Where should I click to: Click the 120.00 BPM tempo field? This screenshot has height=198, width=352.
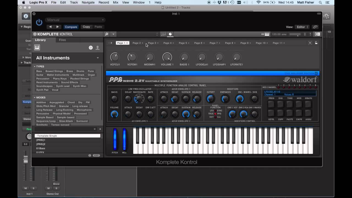pos(279,34)
